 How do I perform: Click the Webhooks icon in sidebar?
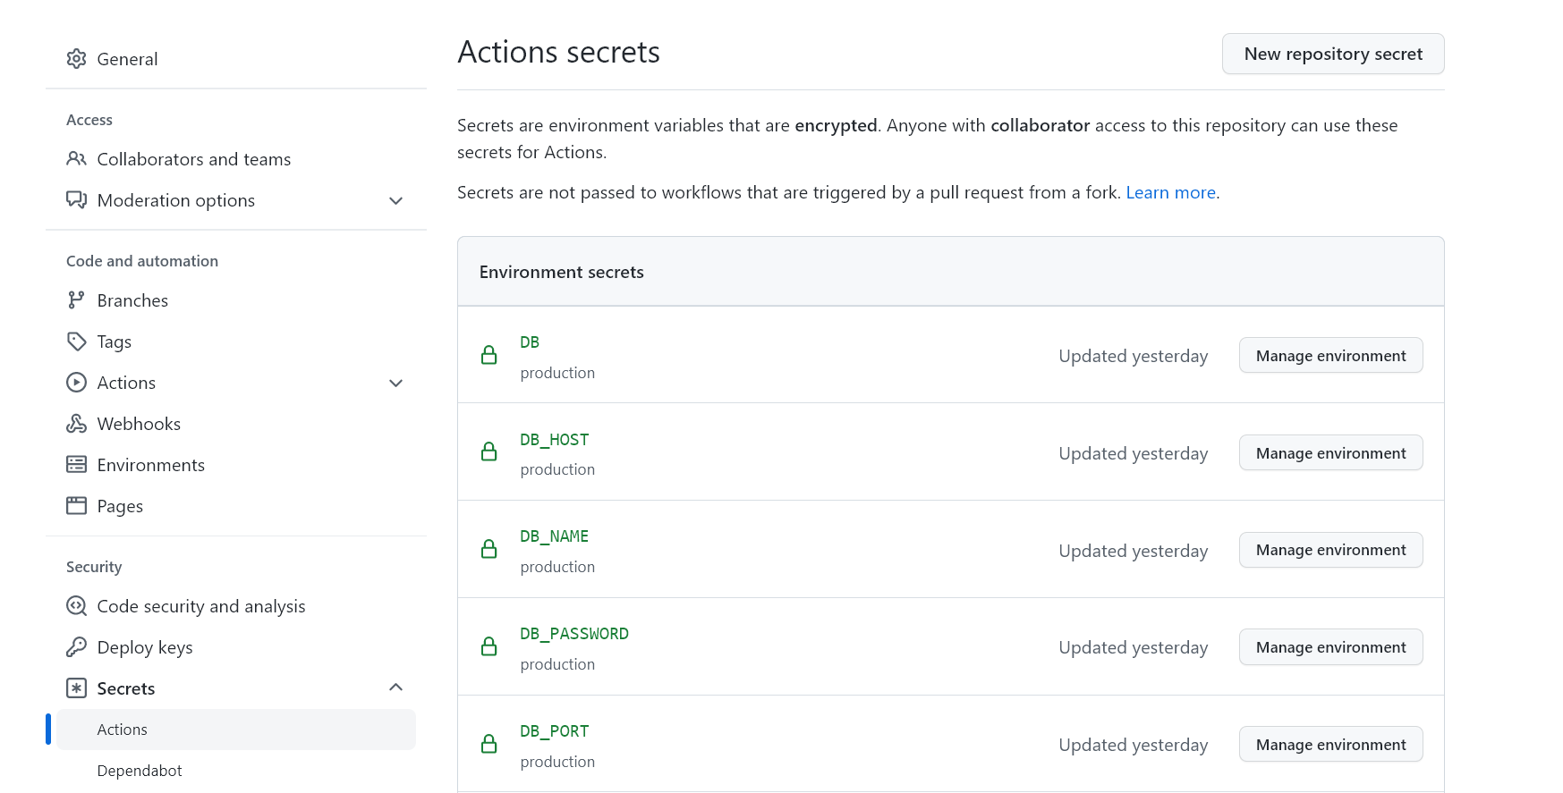(77, 424)
